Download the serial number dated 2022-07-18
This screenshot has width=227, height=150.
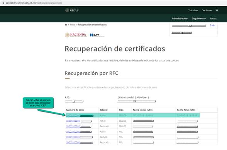tap(80, 116)
